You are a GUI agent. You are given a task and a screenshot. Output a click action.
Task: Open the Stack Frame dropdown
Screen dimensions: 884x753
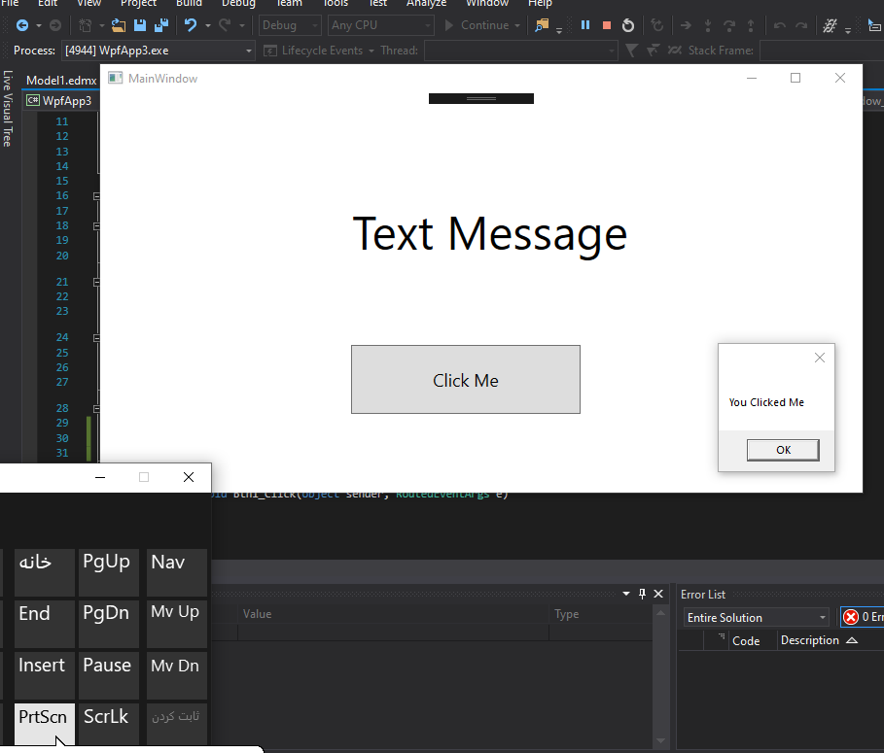822,51
